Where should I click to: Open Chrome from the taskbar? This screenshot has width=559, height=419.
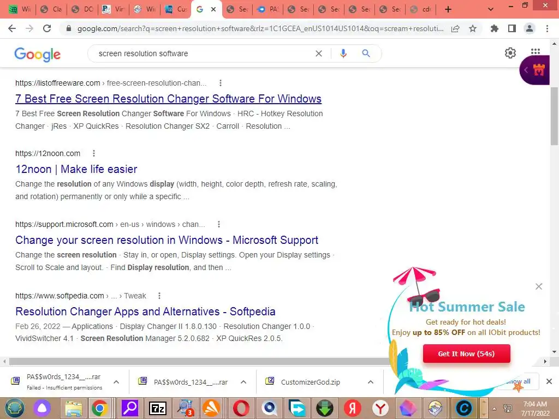(100, 408)
